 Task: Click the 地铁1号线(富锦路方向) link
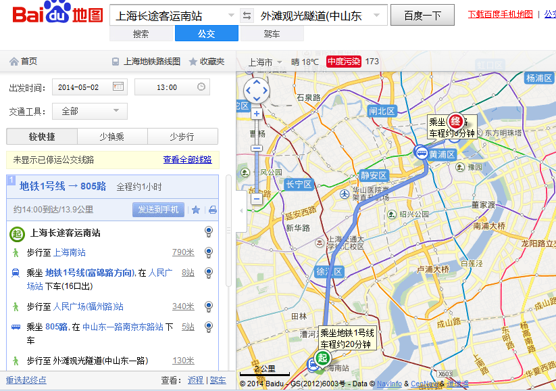90,273
